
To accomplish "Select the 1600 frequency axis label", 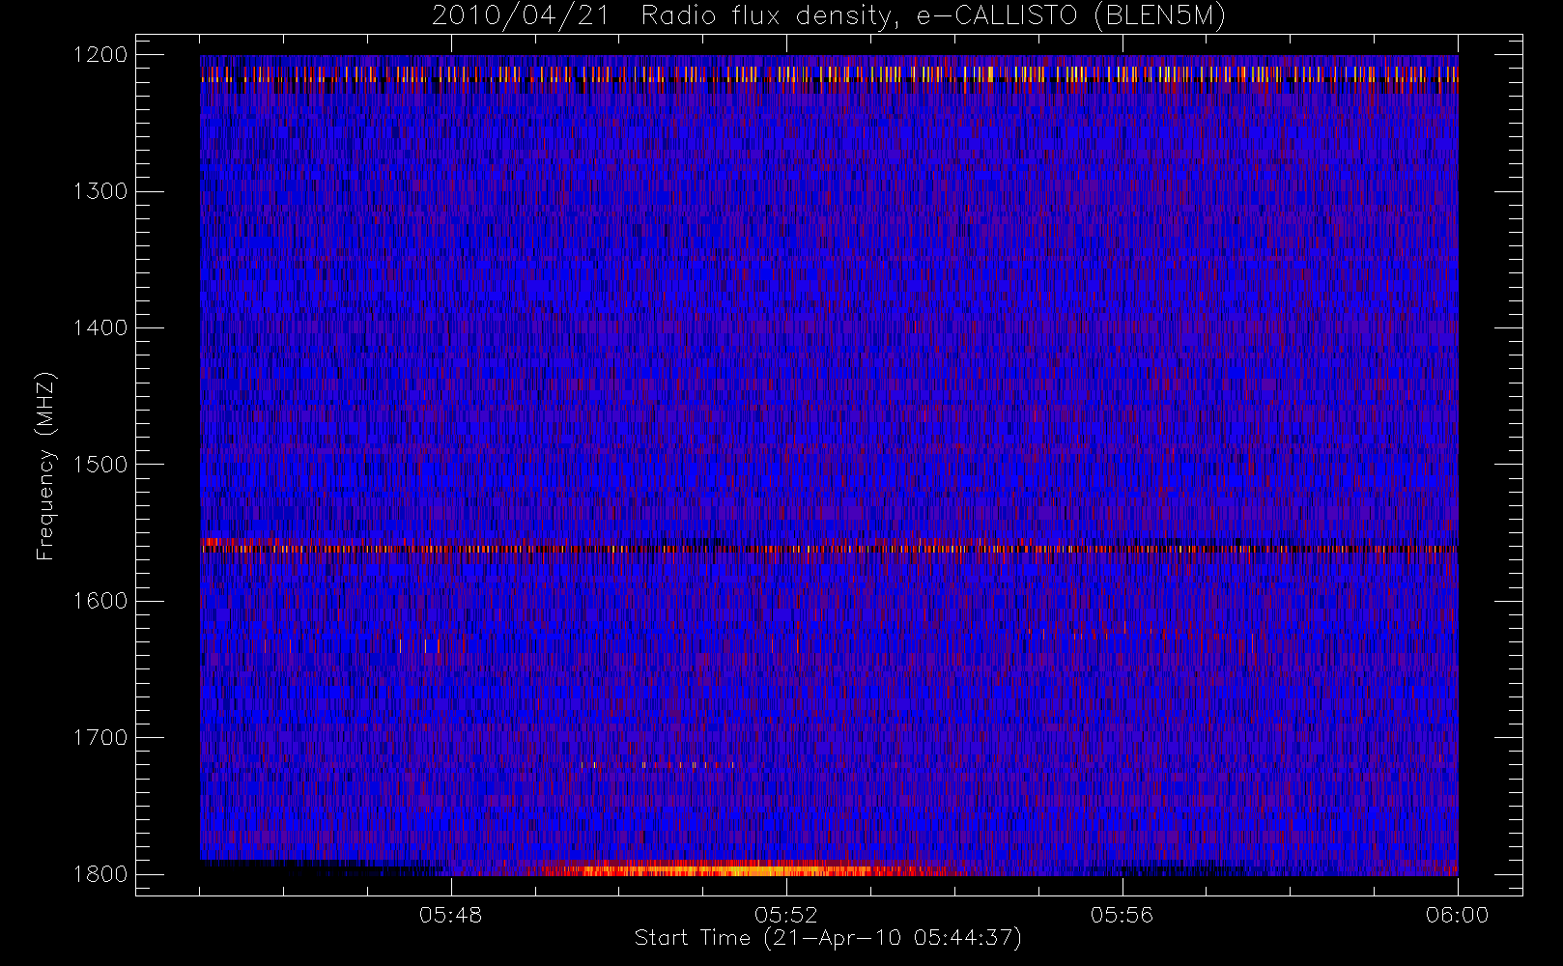I will 100,601.
